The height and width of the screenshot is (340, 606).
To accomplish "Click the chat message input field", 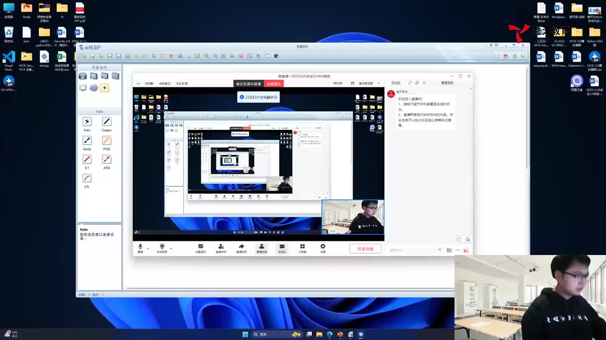I will click(412, 250).
